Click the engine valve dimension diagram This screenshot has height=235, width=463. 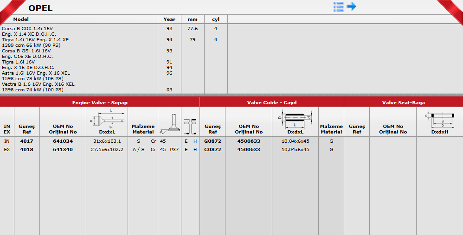(107, 120)
